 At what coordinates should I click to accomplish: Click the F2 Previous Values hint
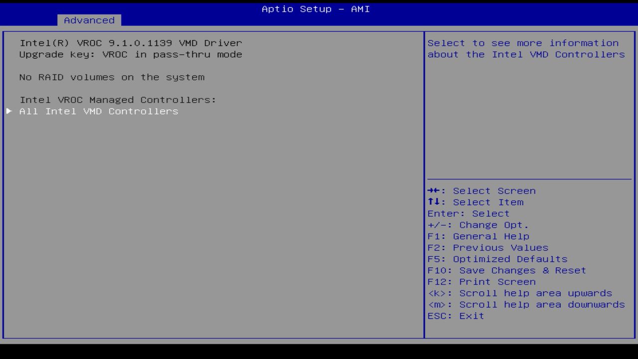coord(487,247)
